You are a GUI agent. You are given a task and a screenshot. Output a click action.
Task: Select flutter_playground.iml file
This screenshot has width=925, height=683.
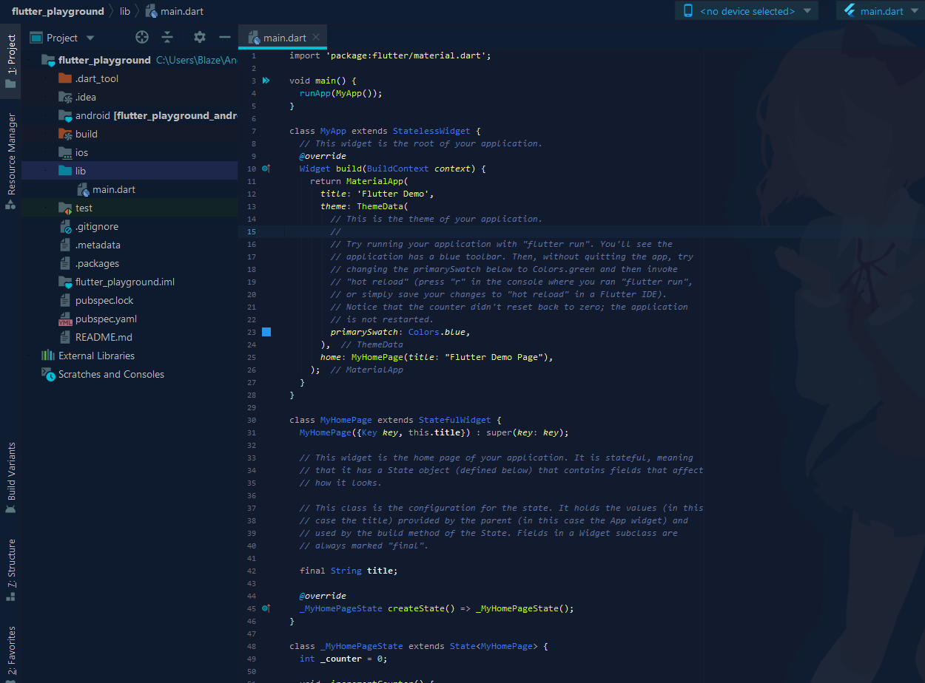pos(125,282)
